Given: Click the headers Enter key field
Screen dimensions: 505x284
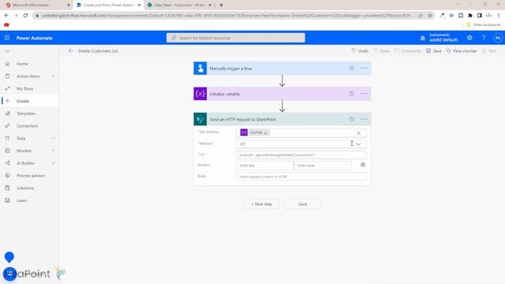Looking at the screenshot, I should [x=265, y=166].
